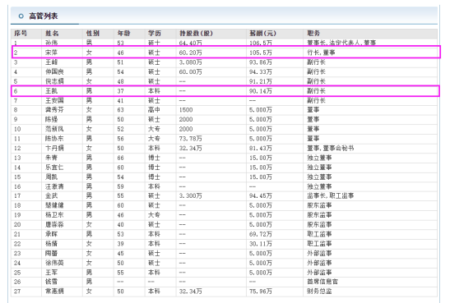The height and width of the screenshot is (303, 450).
Task: Click the salary value 94.45万
Action: (x=261, y=196)
